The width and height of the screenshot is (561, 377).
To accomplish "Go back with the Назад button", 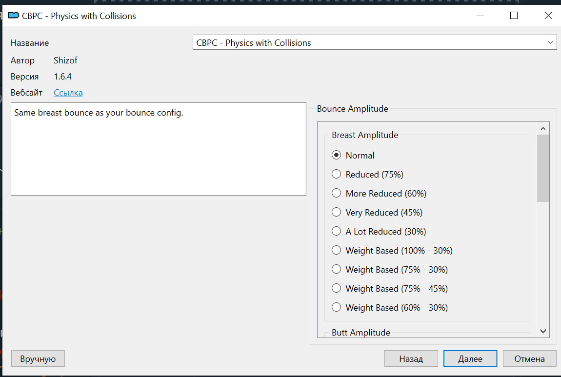I will coord(411,358).
